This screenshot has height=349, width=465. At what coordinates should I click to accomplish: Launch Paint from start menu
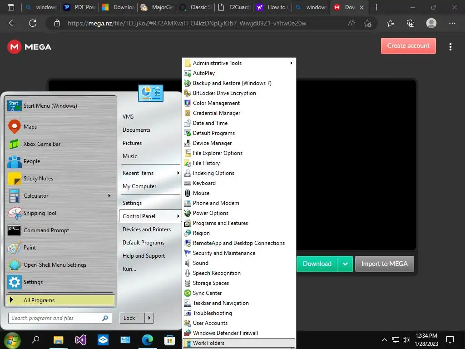[60, 248]
